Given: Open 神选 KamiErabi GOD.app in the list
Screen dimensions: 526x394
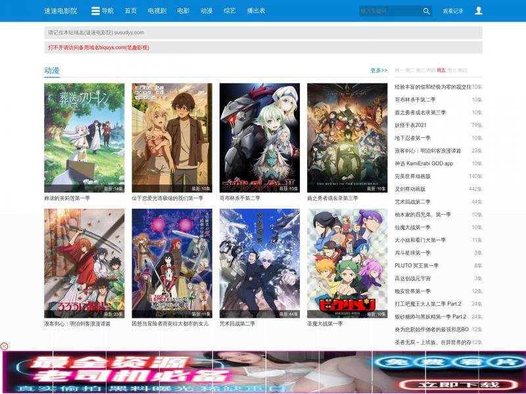Looking at the screenshot, I should pyautogui.click(x=423, y=164).
